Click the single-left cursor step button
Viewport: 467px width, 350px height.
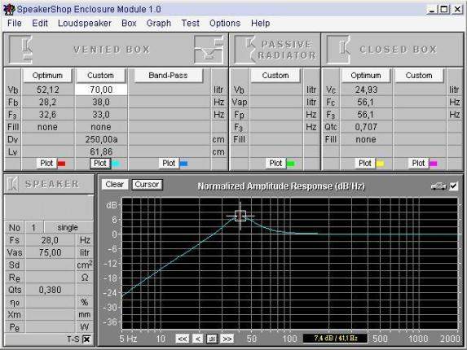pyautogui.click(x=198, y=339)
